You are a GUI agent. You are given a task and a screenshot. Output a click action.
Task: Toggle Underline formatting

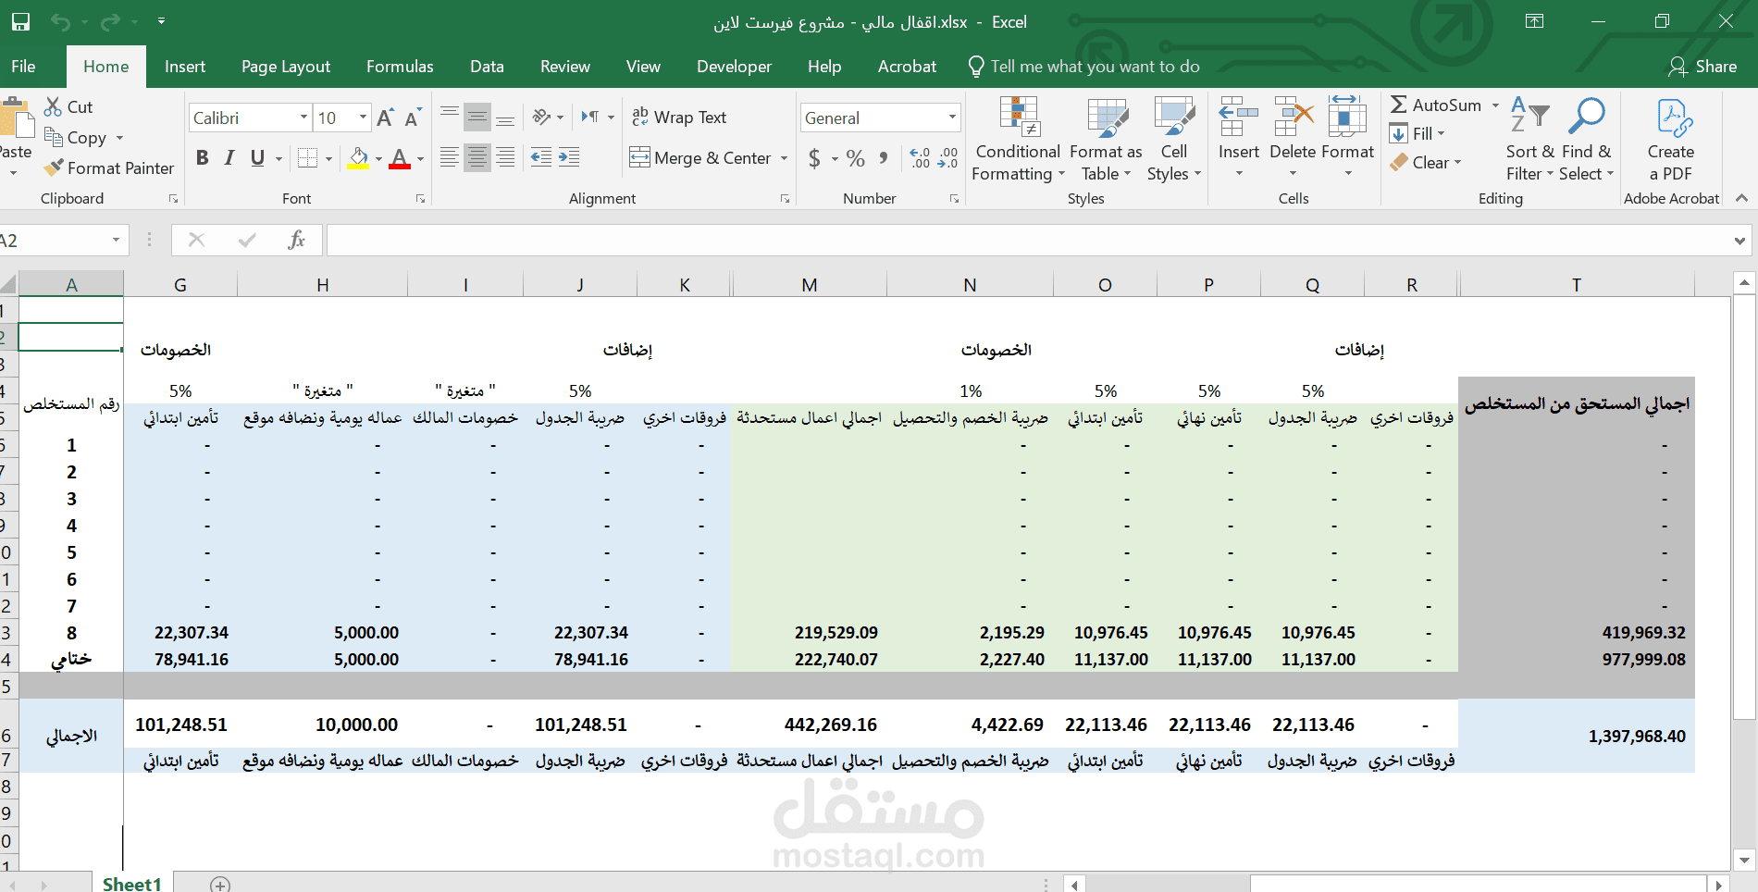tap(257, 158)
